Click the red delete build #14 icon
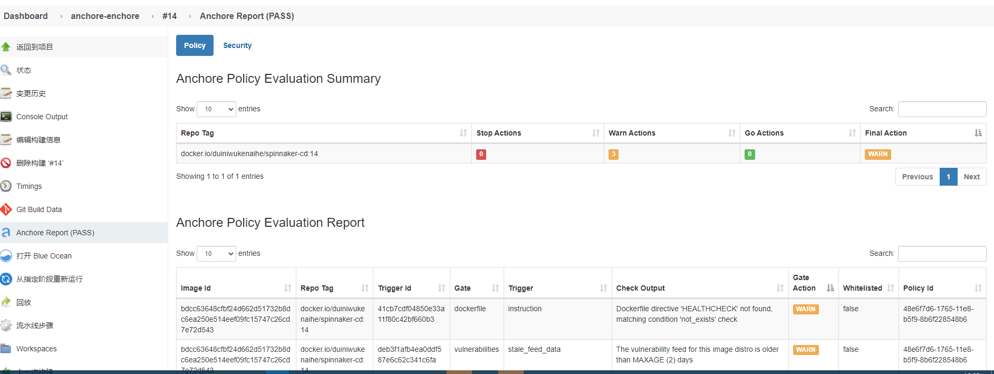The height and width of the screenshot is (374, 994). click(x=6, y=163)
